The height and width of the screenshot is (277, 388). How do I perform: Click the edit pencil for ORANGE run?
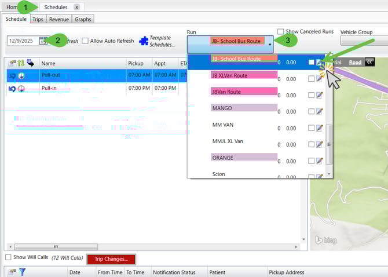click(x=319, y=161)
